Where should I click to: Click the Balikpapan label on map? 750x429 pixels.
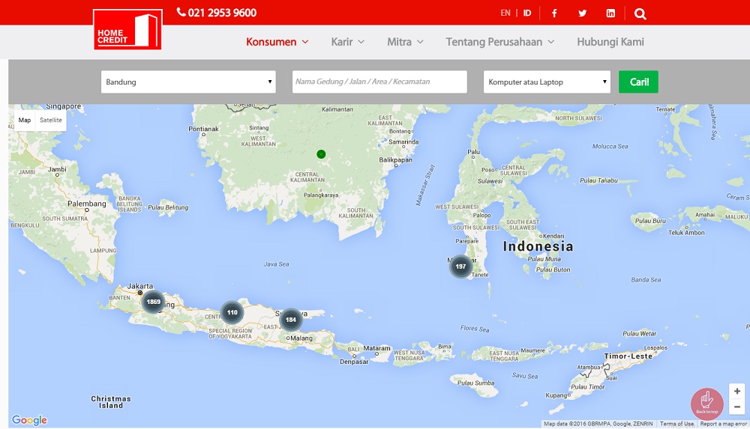click(x=395, y=160)
